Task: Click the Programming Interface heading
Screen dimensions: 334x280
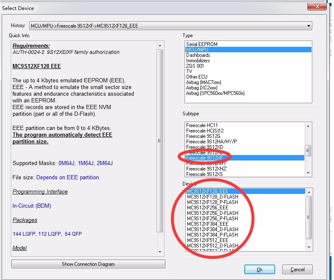Action: coord(40,191)
